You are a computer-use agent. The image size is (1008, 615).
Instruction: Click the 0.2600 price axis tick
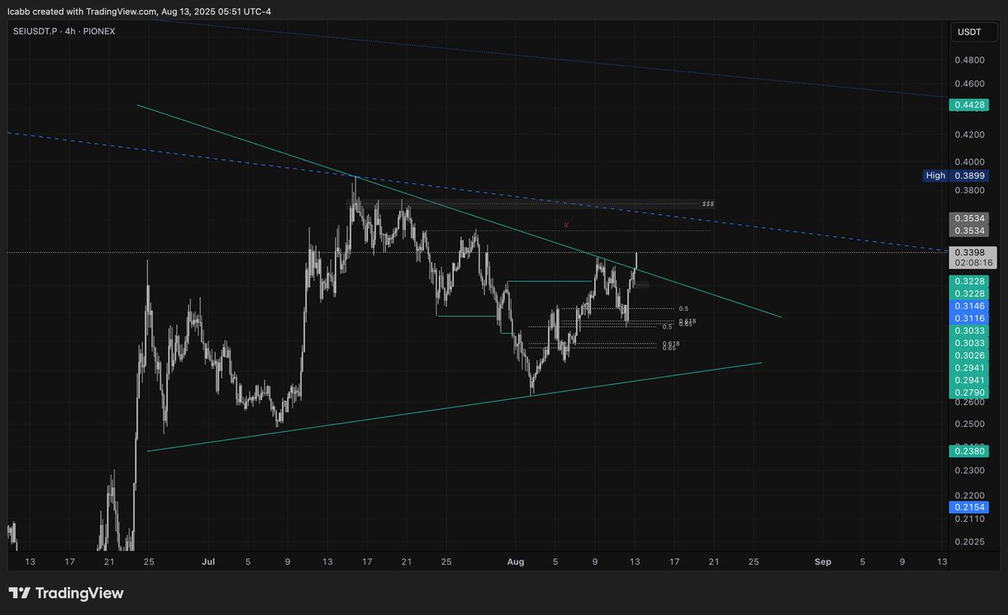pyautogui.click(x=969, y=402)
